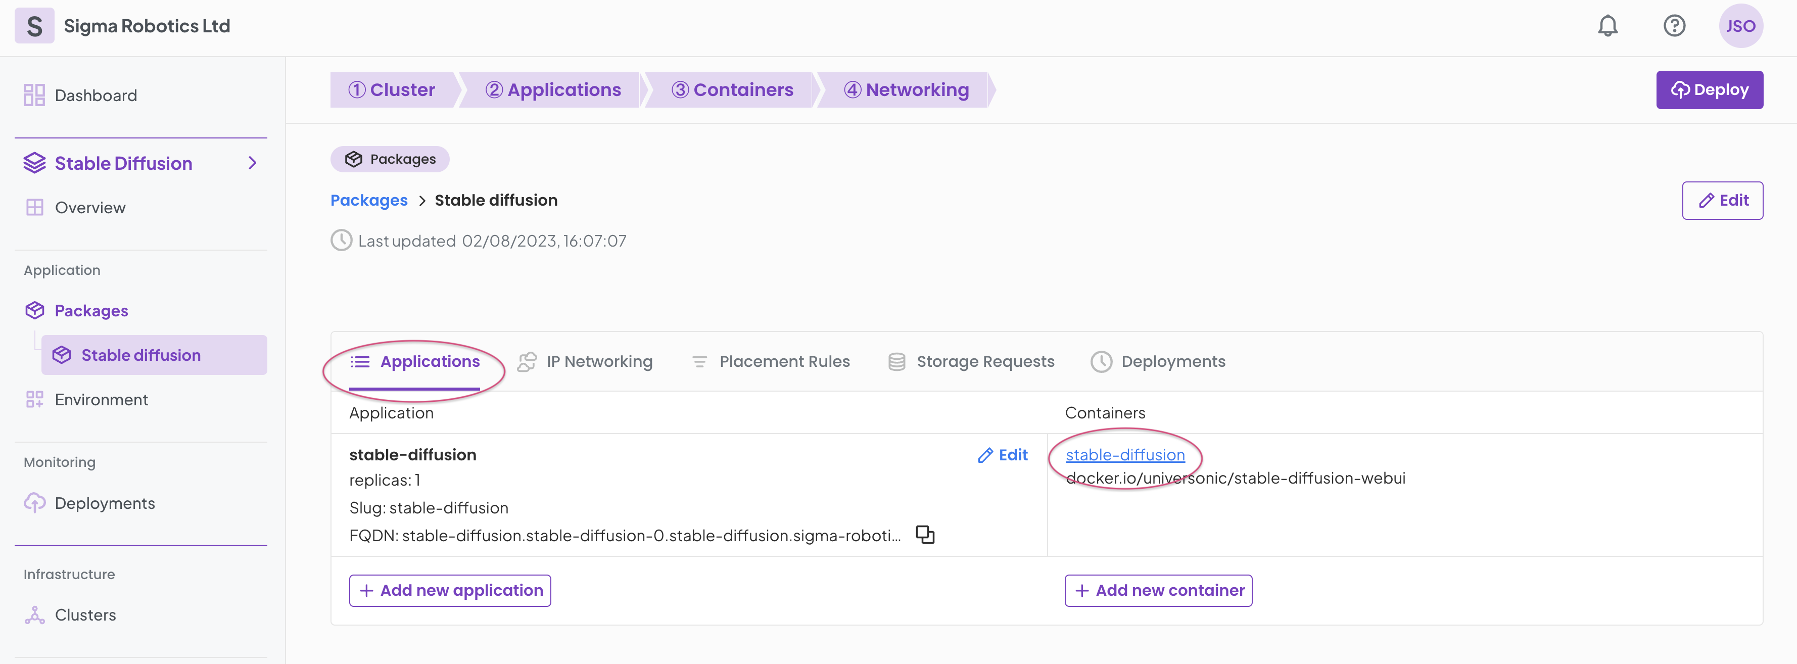Click the sidebar Packages cube icon
Viewport: 1797px width, 664px height.
coord(34,310)
